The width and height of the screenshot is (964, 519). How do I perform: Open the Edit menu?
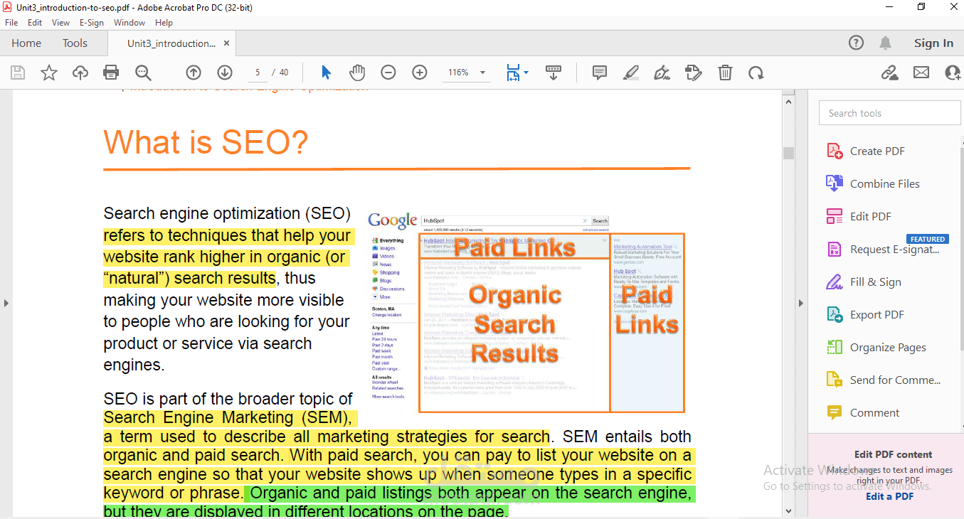click(35, 23)
